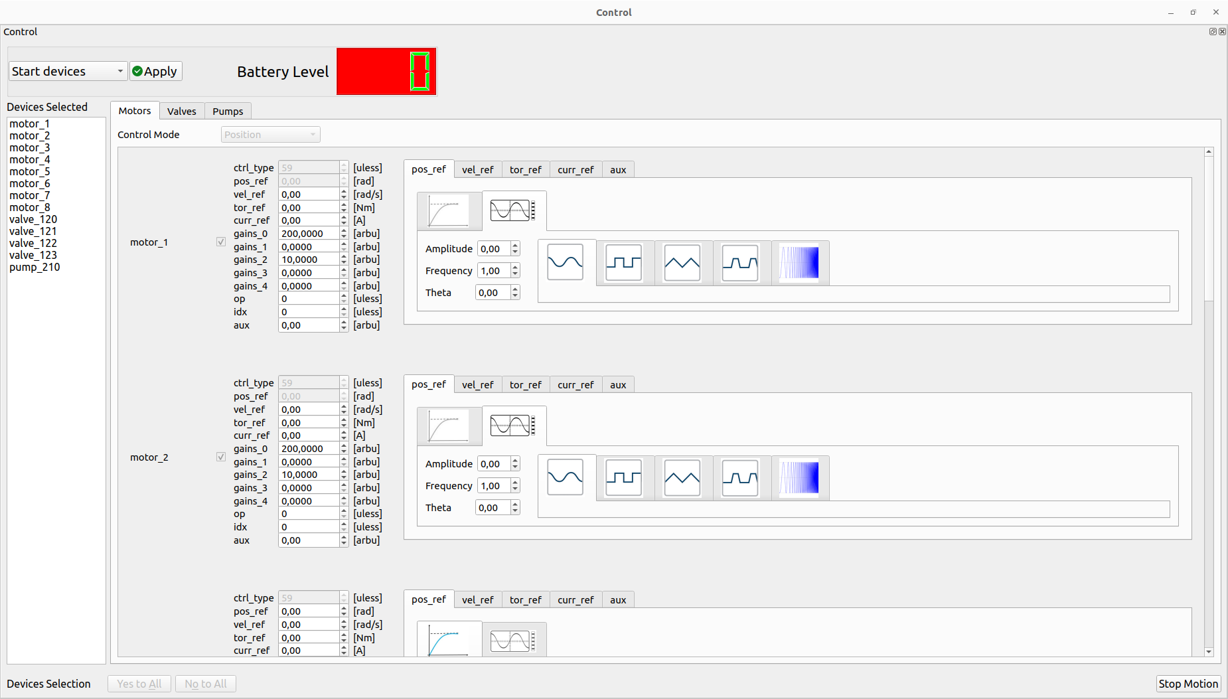
Task: Open periodic signal tab for motor_1
Action: [514, 210]
